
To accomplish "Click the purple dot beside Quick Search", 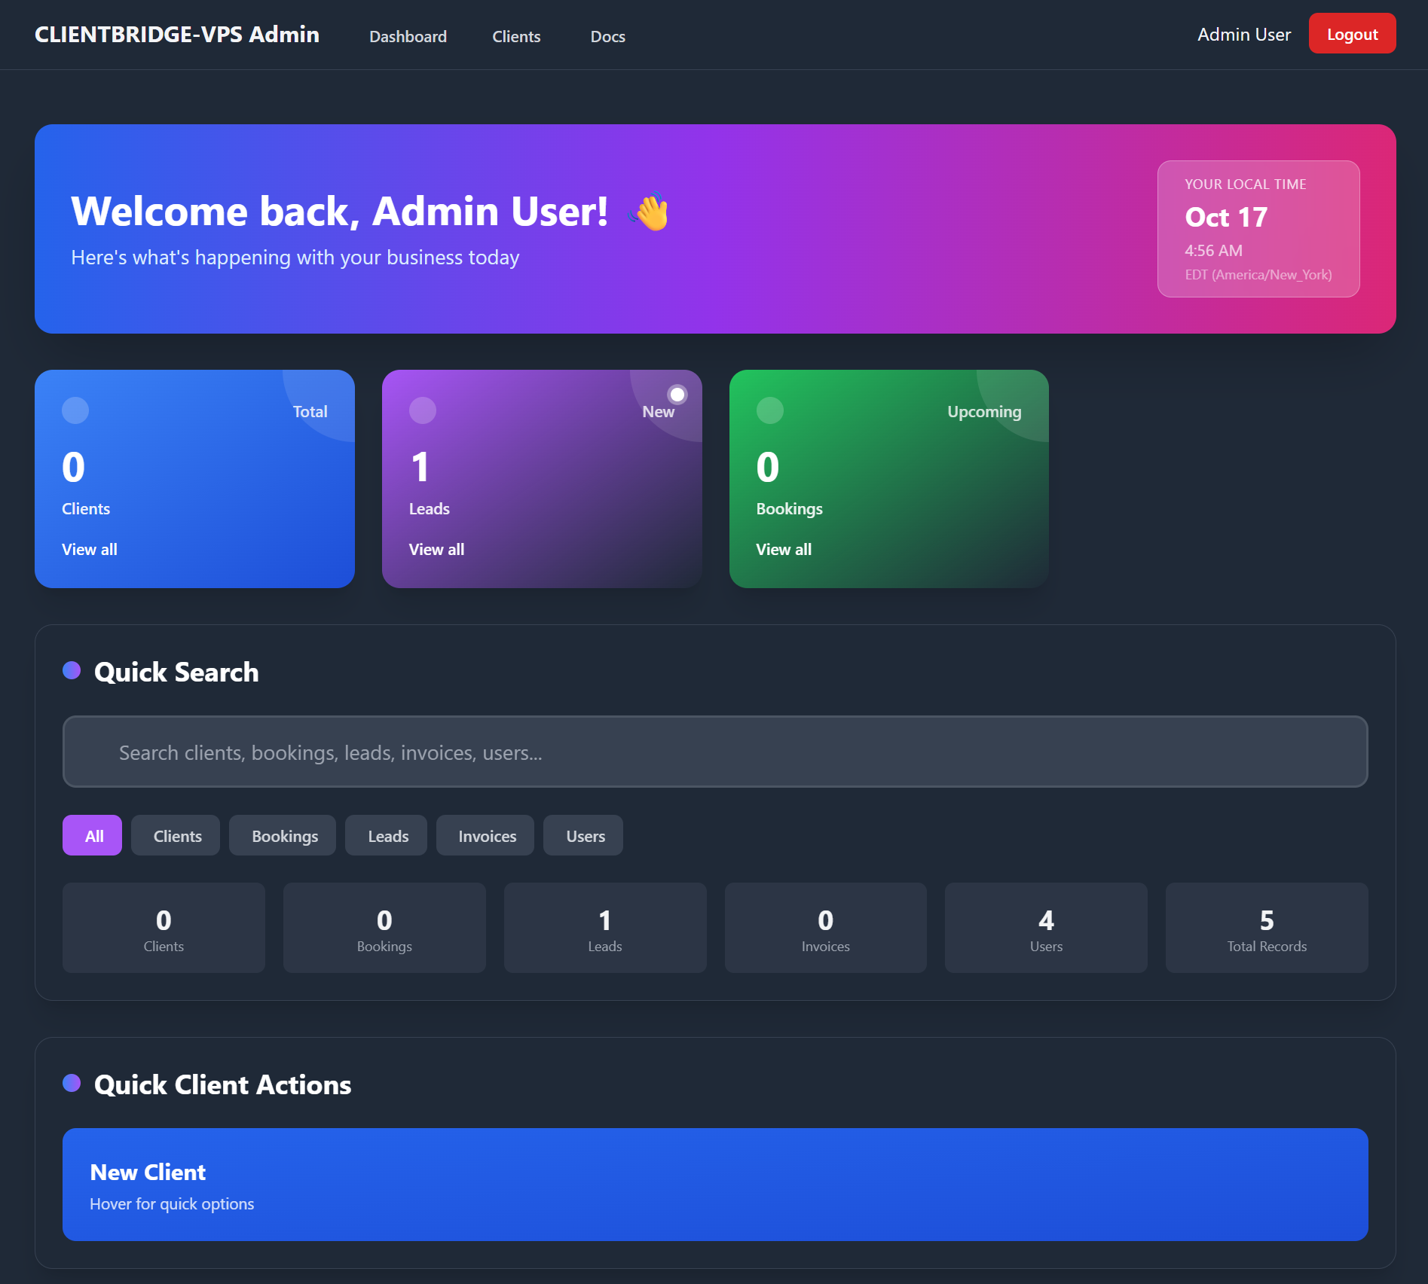I will [72, 670].
